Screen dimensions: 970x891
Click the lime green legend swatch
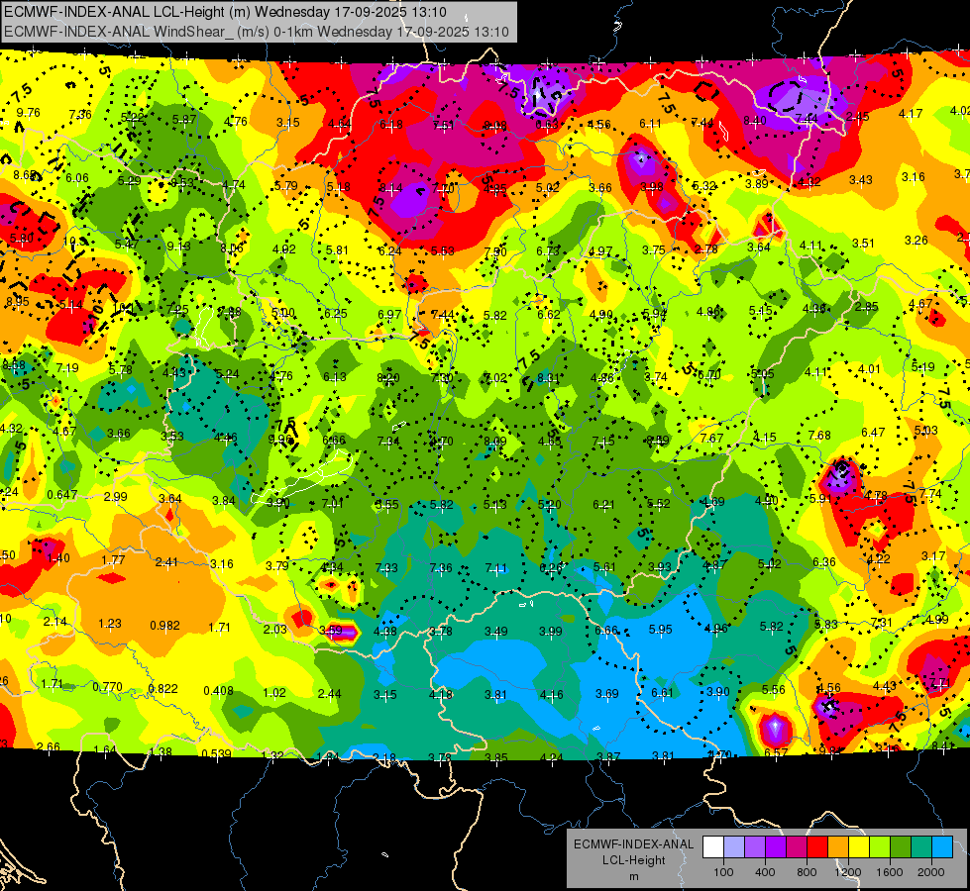[879, 847]
